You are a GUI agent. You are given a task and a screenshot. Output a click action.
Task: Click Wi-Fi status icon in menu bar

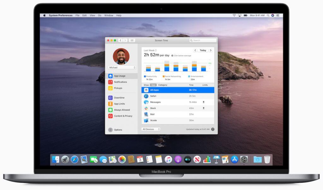point(234,15)
